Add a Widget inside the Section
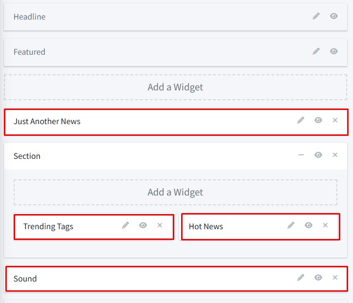The image size is (353, 303). (x=175, y=192)
